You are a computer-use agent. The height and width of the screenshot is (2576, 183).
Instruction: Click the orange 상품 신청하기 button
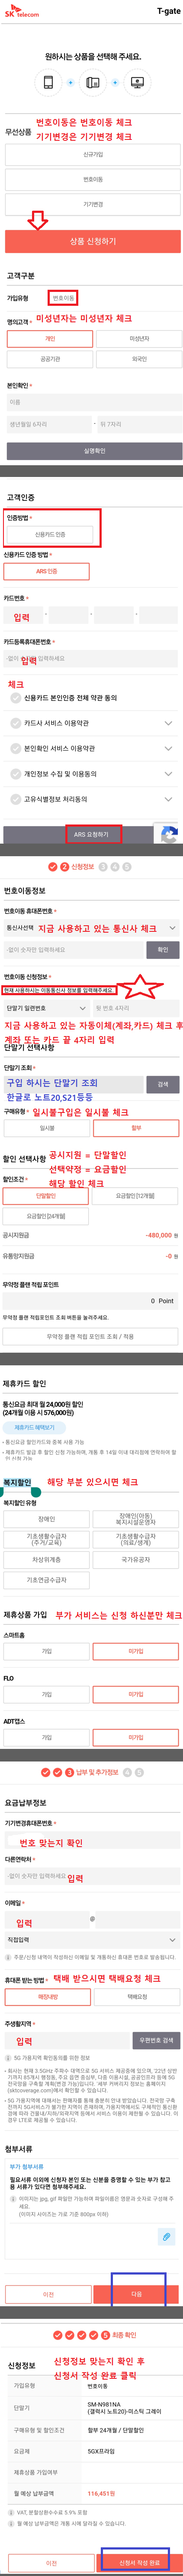point(93,241)
